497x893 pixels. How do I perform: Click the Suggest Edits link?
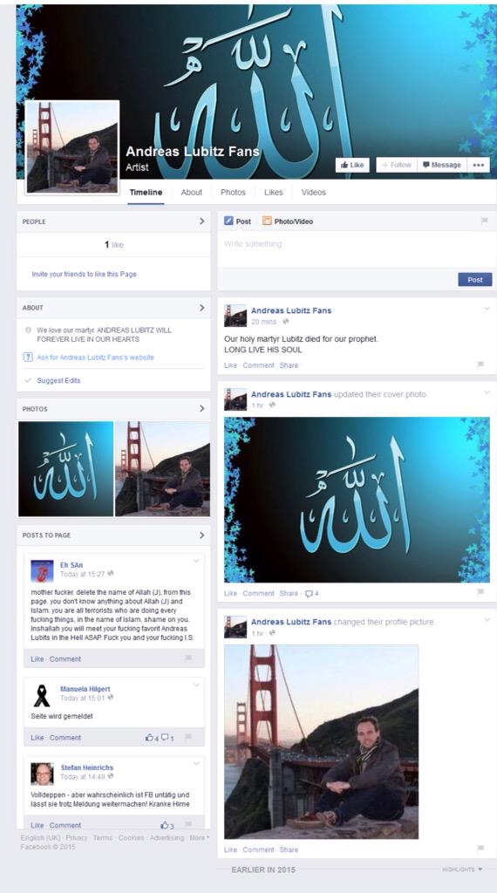(58, 380)
